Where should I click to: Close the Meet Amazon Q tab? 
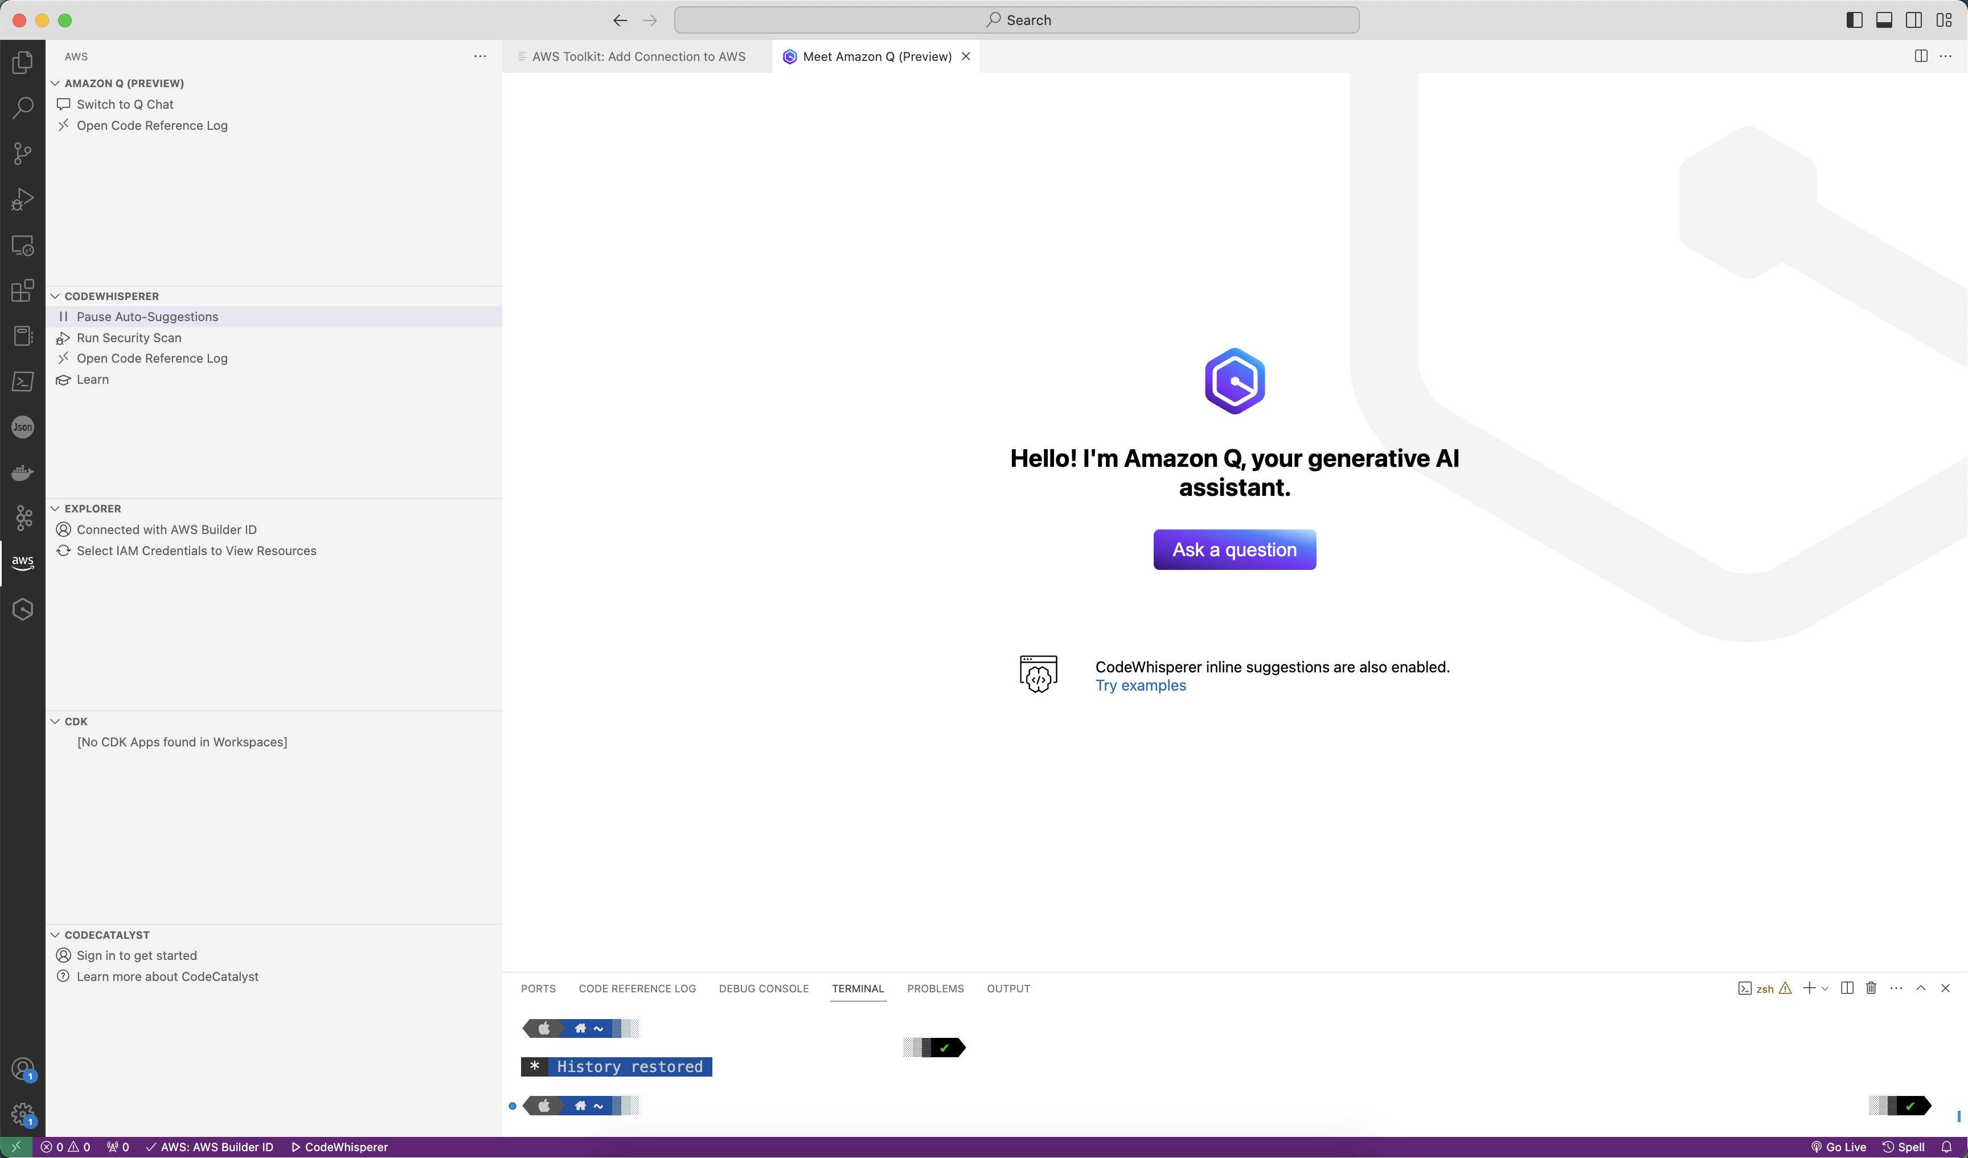click(966, 56)
